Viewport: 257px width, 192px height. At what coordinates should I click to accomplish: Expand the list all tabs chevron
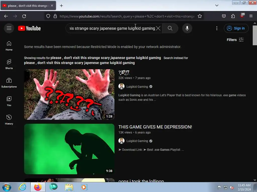click(x=217, y=5)
